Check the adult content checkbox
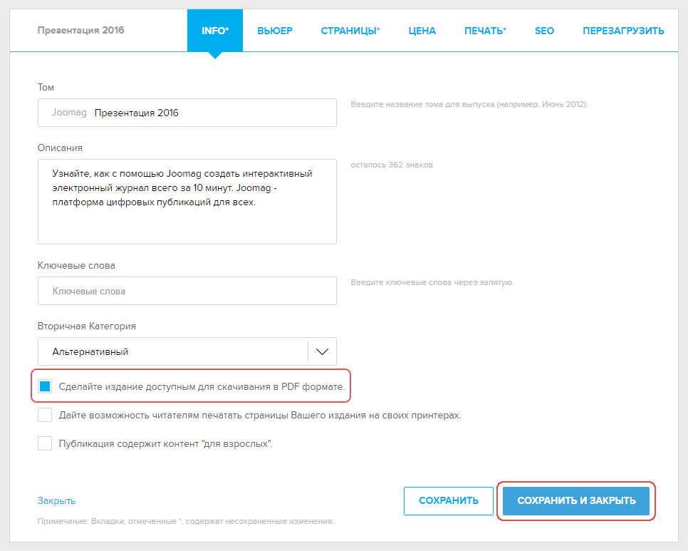This screenshot has width=688, height=551. (x=46, y=443)
